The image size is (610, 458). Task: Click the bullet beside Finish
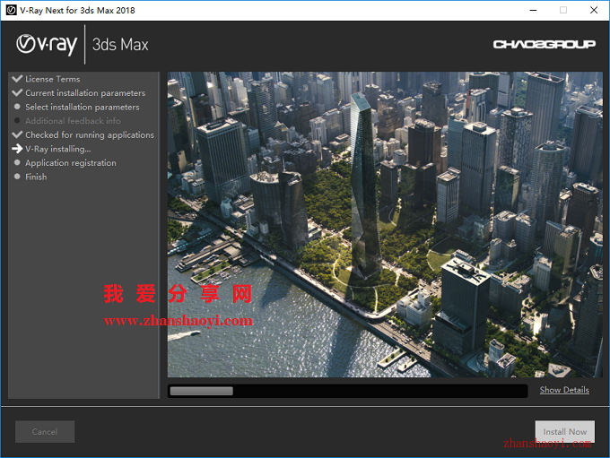click(17, 177)
